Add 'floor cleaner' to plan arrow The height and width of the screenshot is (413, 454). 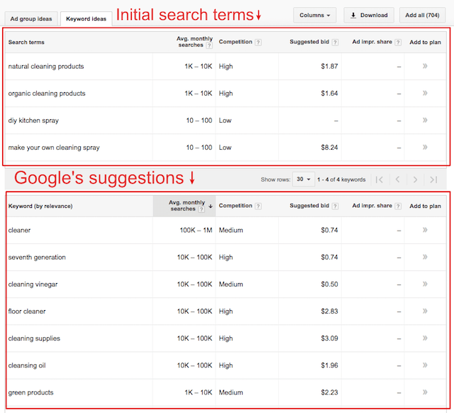pos(425,311)
